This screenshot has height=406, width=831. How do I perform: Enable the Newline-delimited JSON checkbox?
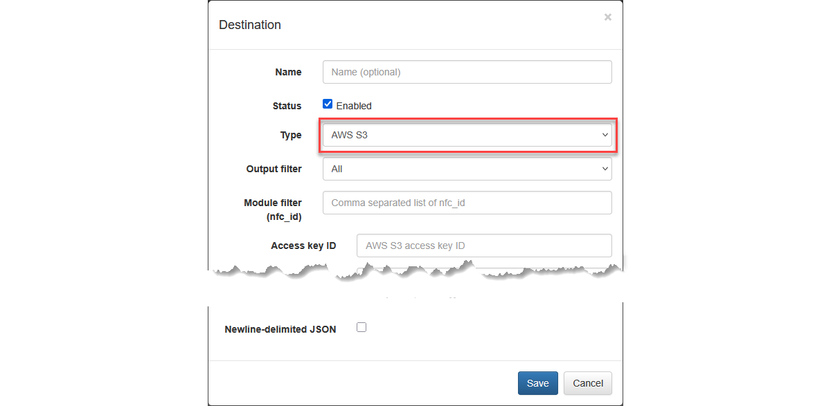click(x=361, y=327)
